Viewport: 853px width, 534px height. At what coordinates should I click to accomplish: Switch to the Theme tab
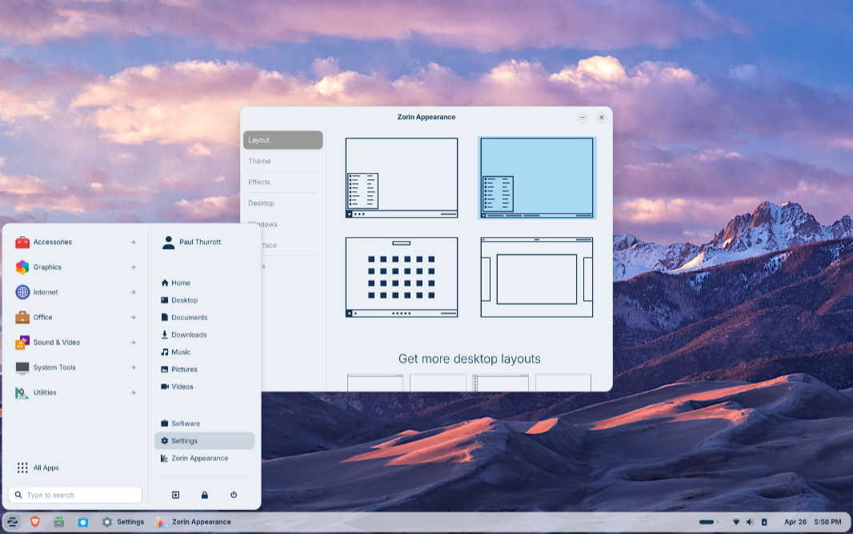260,161
